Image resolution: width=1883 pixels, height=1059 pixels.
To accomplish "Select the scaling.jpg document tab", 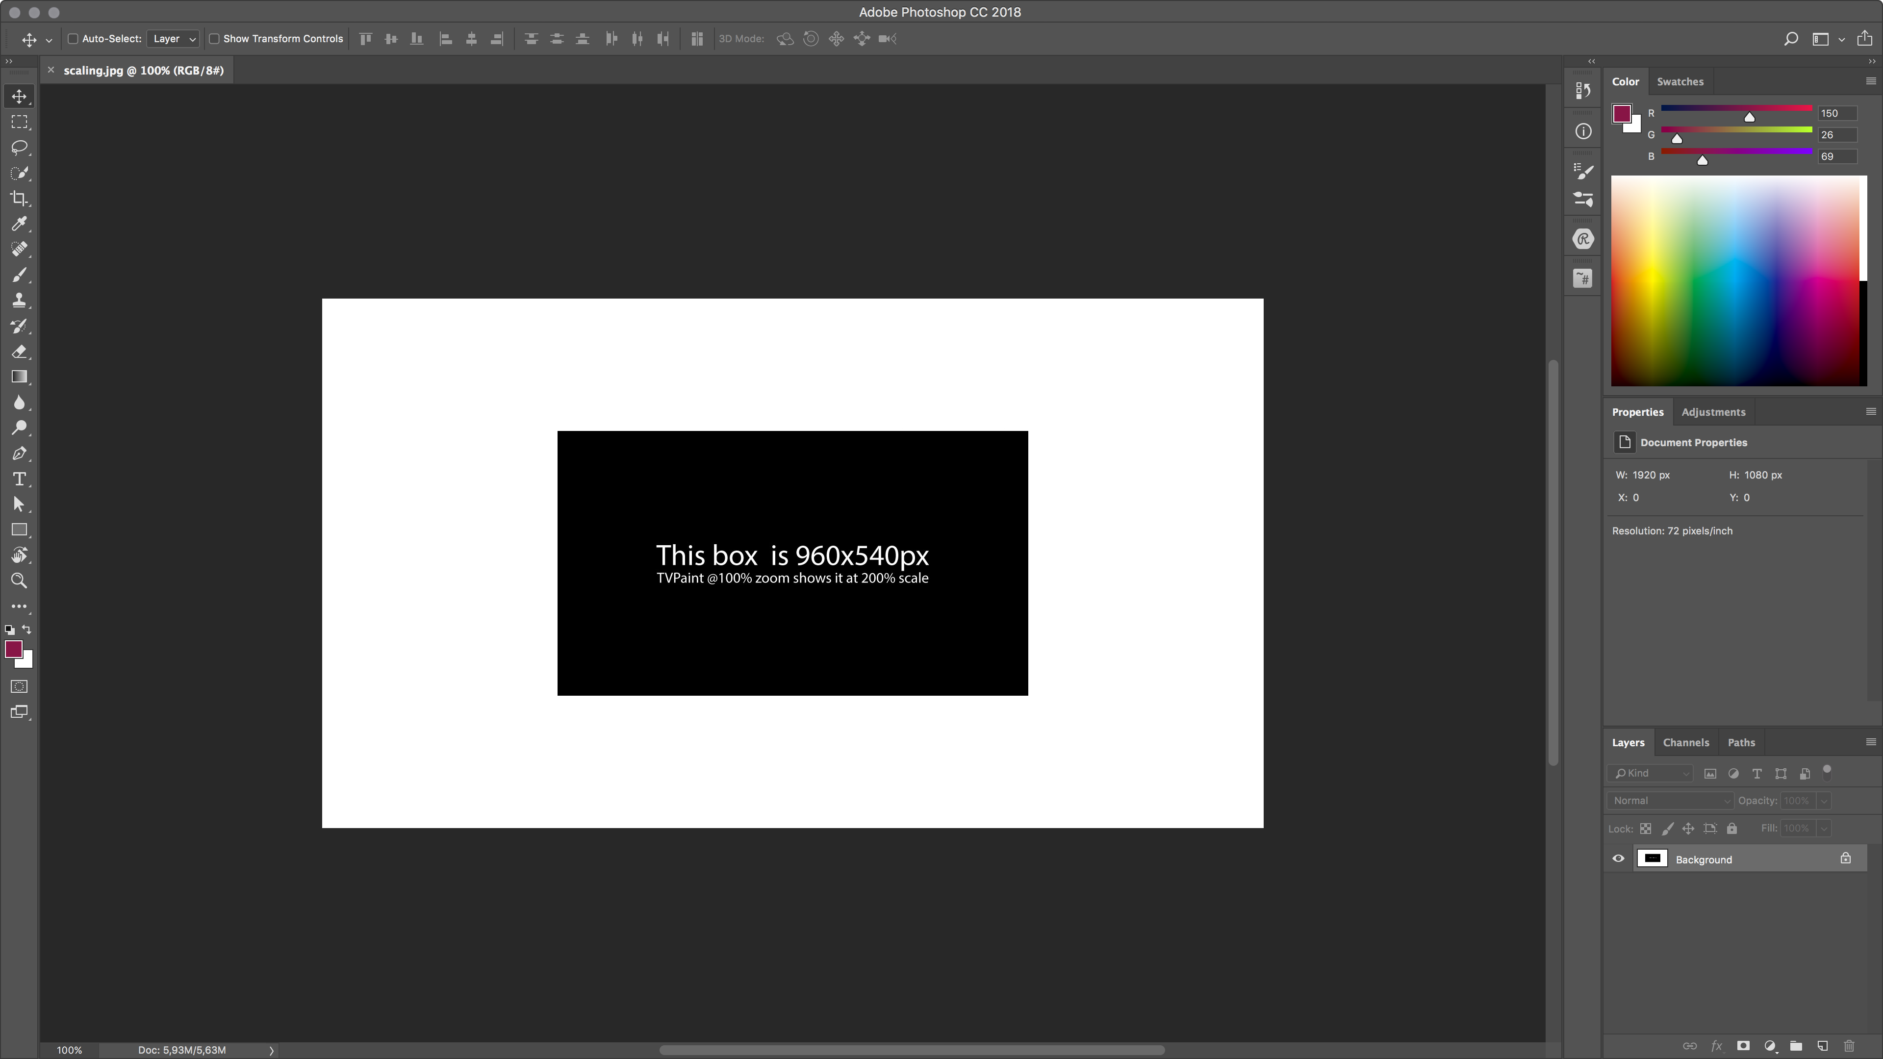I will pos(143,70).
